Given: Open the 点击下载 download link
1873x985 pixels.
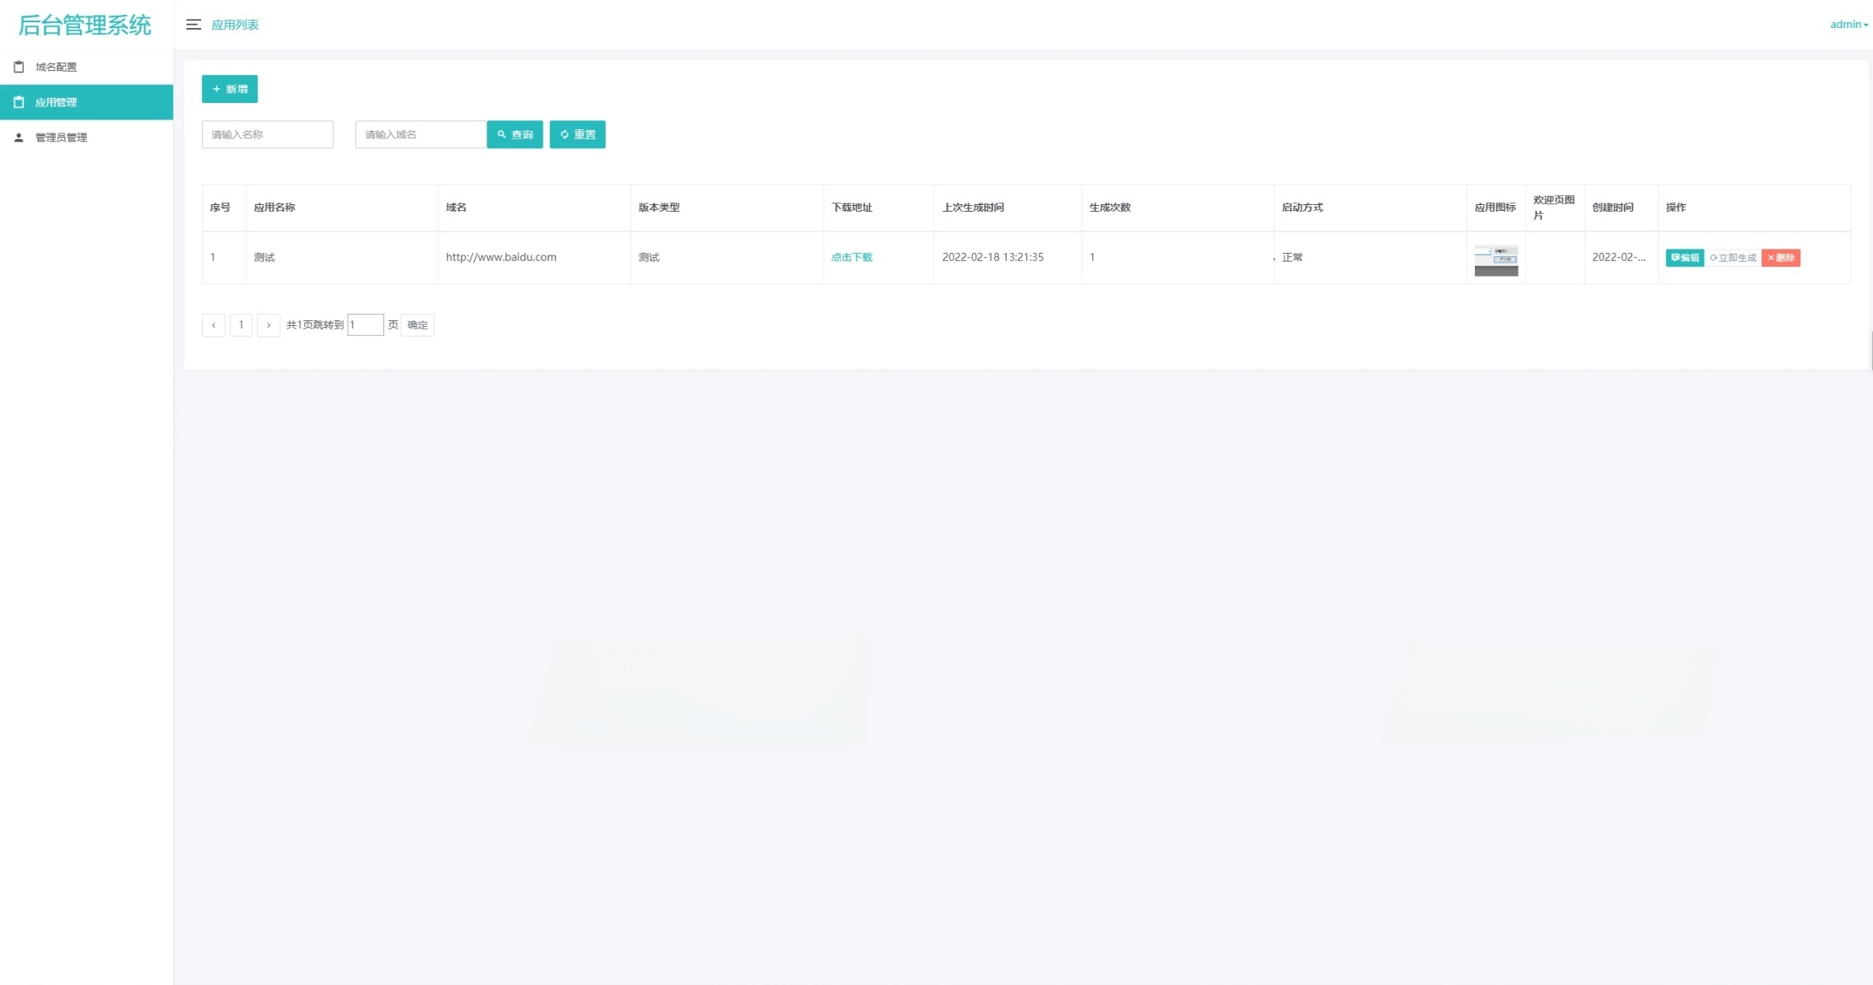Looking at the screenshot, I should [851, 257].
